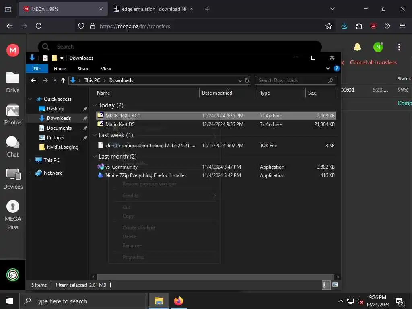
Task: Go back in File Explorer
Action: (x=33, y=80)
